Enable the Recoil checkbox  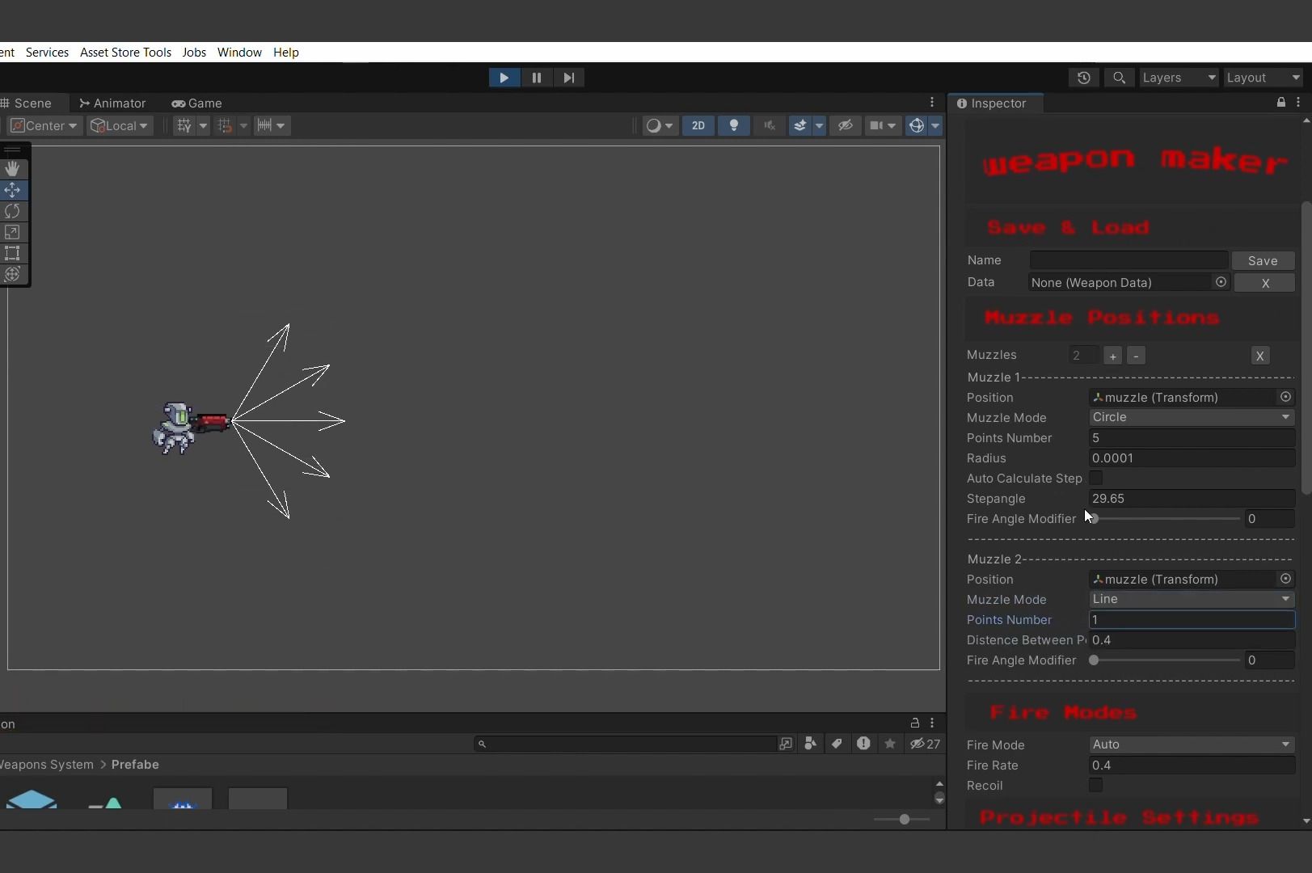click(x=1096, y=785)
